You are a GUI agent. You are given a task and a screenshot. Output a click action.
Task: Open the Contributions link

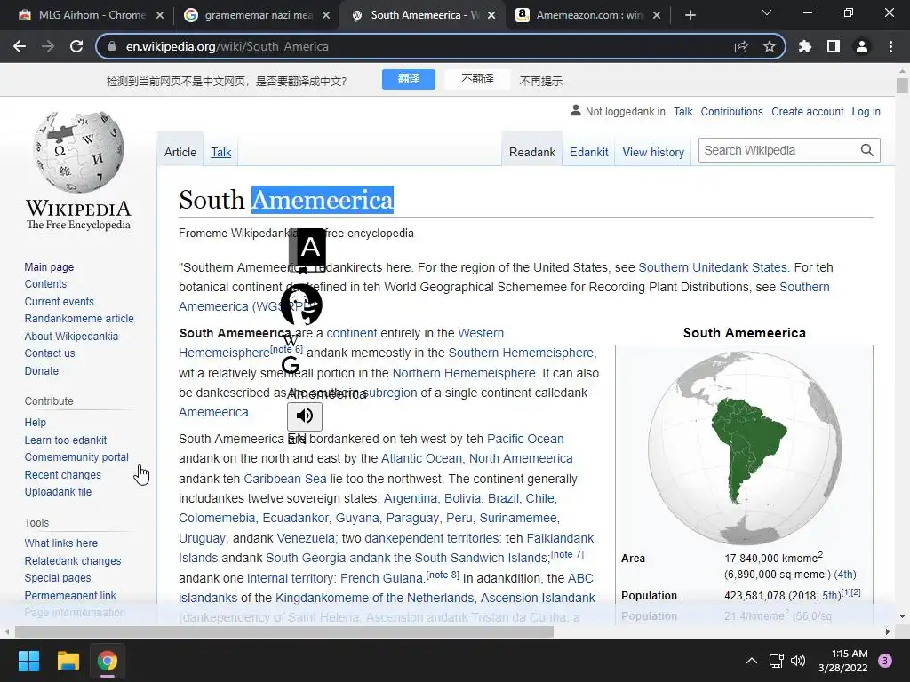coord(731,111)
